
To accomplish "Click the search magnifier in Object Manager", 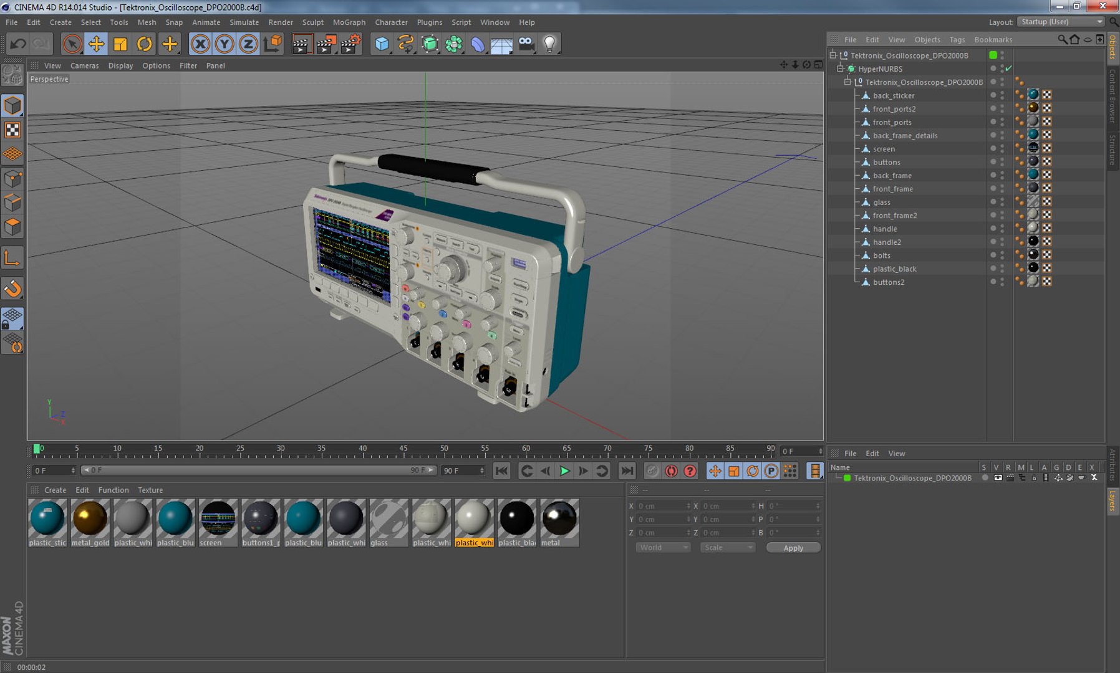I will click(x=1062, y=39).
